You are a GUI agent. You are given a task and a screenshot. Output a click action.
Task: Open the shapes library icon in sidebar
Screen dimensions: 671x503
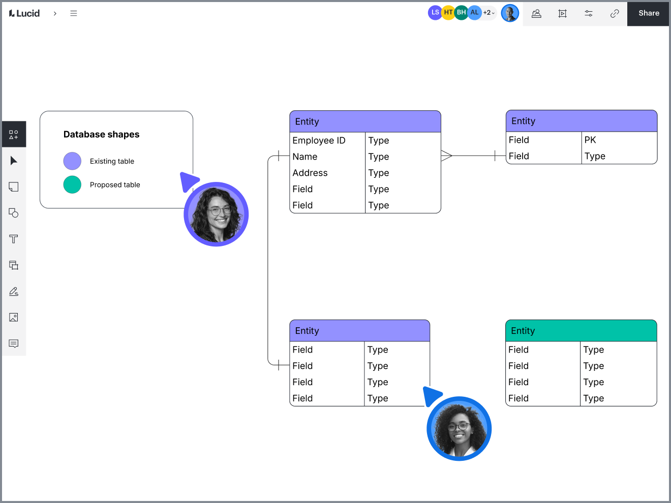point(14,135)
